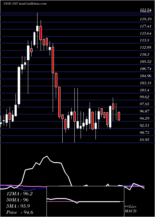
Task: Click the 104.96 price axis label
Action: [x=145, y=76]
